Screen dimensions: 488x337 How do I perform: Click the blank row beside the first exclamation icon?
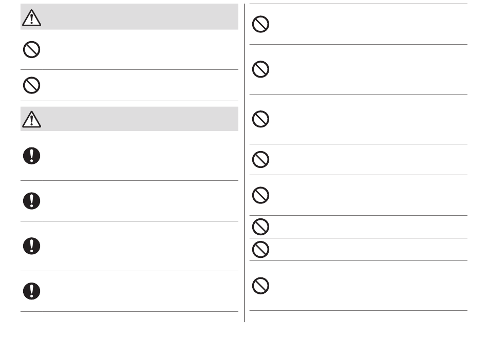coord(139,156)
